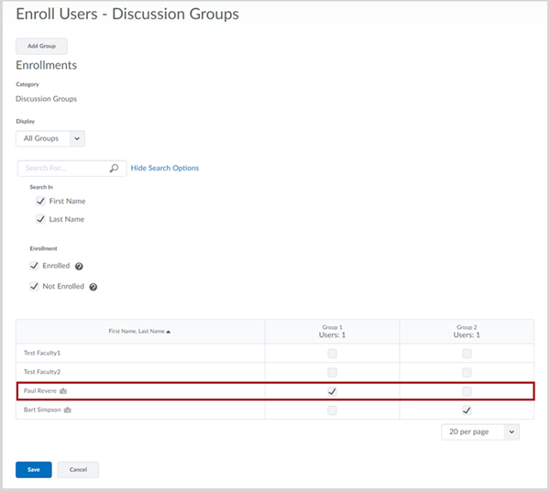Uncheck Group 2 for Bart Simpson
This screenshot has width=550, height=491.
click(467, 410)
